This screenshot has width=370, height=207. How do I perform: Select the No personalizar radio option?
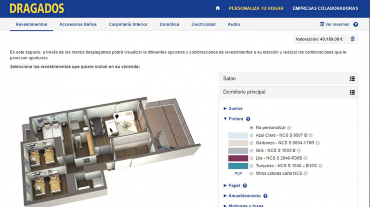pyautogui.click(x=251, y=128)
